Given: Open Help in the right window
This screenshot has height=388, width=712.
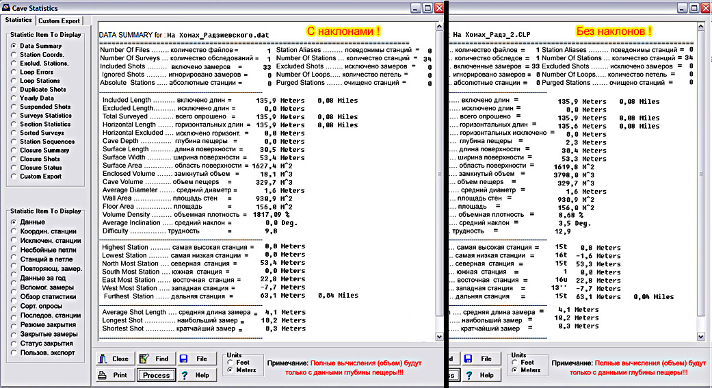Looking at the screenshot, I should pos(479,375).
